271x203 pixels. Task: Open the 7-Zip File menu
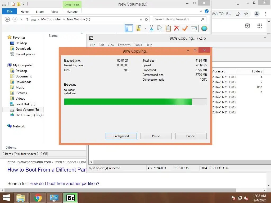click(x=93, y=45)
